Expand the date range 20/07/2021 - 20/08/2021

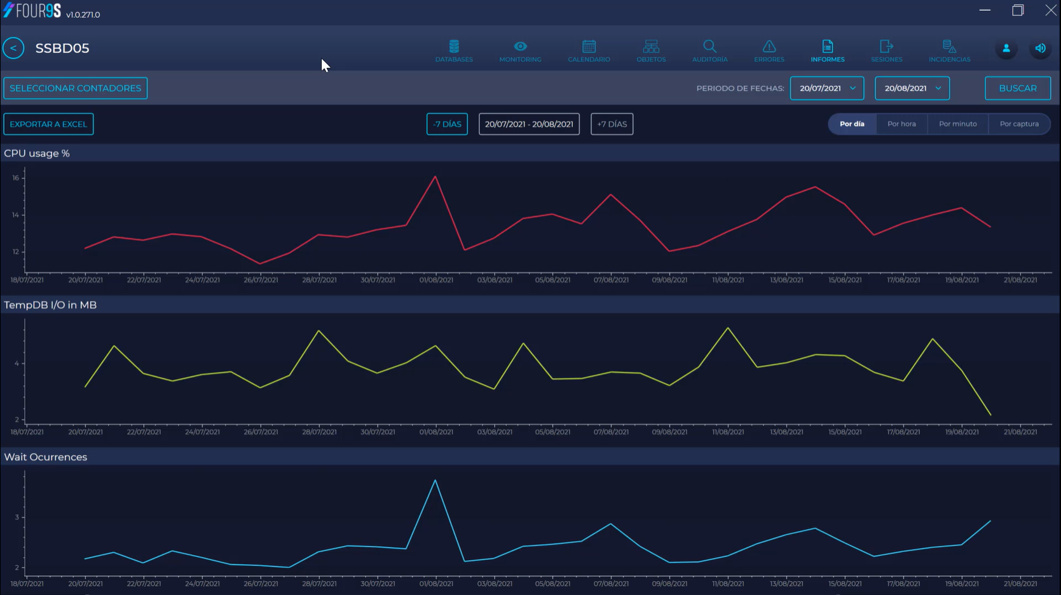(x=529, y=124)
